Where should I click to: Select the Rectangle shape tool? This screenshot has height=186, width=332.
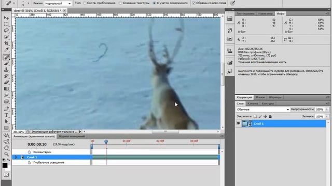click(x=6, y=128)
